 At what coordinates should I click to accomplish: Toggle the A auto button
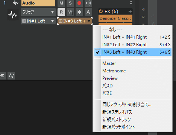88,12
